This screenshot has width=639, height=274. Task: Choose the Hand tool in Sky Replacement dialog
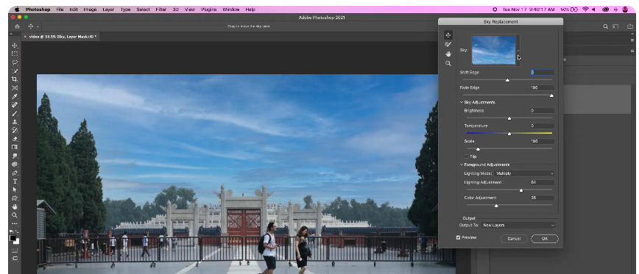(x=448, y=54)
